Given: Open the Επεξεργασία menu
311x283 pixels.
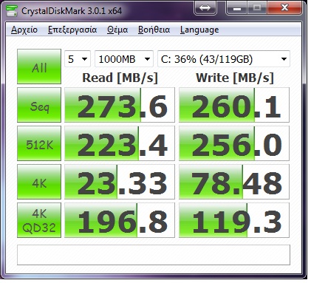Looking at the screenshot, I should pyautogui.click(x=72, y=30).
